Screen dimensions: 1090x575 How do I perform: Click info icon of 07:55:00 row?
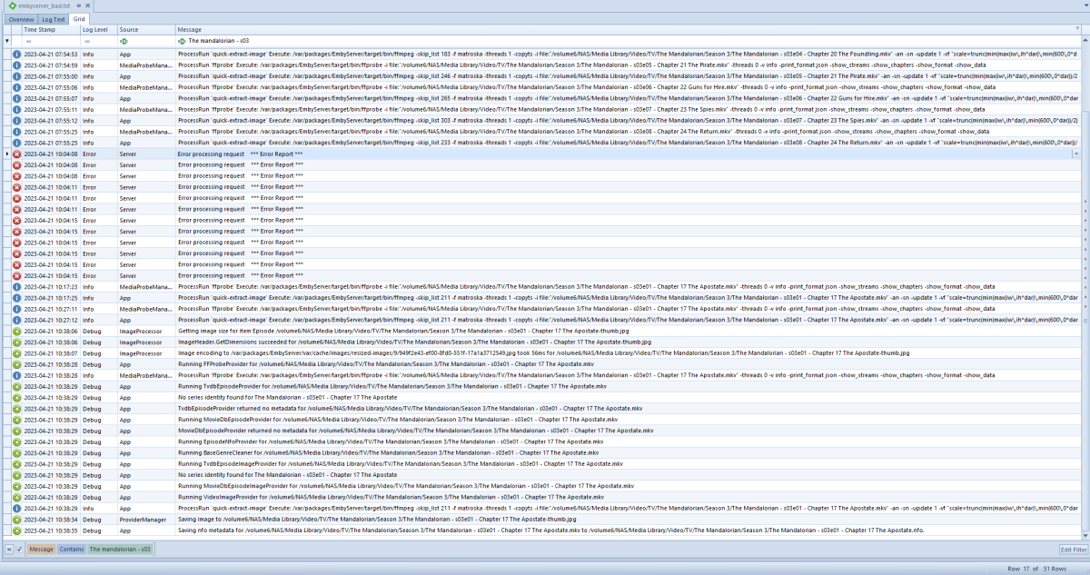[16, 76]
